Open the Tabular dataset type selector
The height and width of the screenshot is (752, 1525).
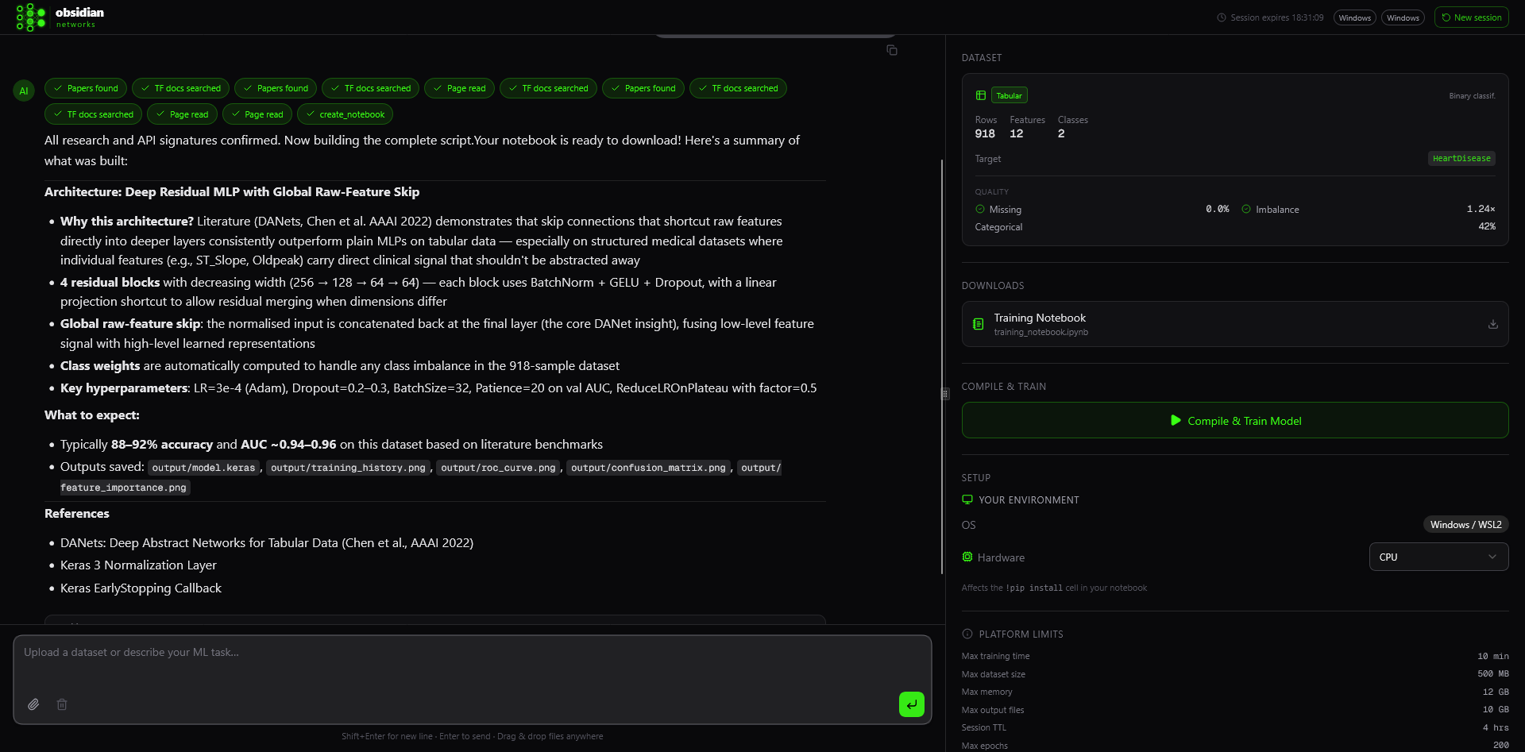pyautogui.click(x=1008, y=94)
